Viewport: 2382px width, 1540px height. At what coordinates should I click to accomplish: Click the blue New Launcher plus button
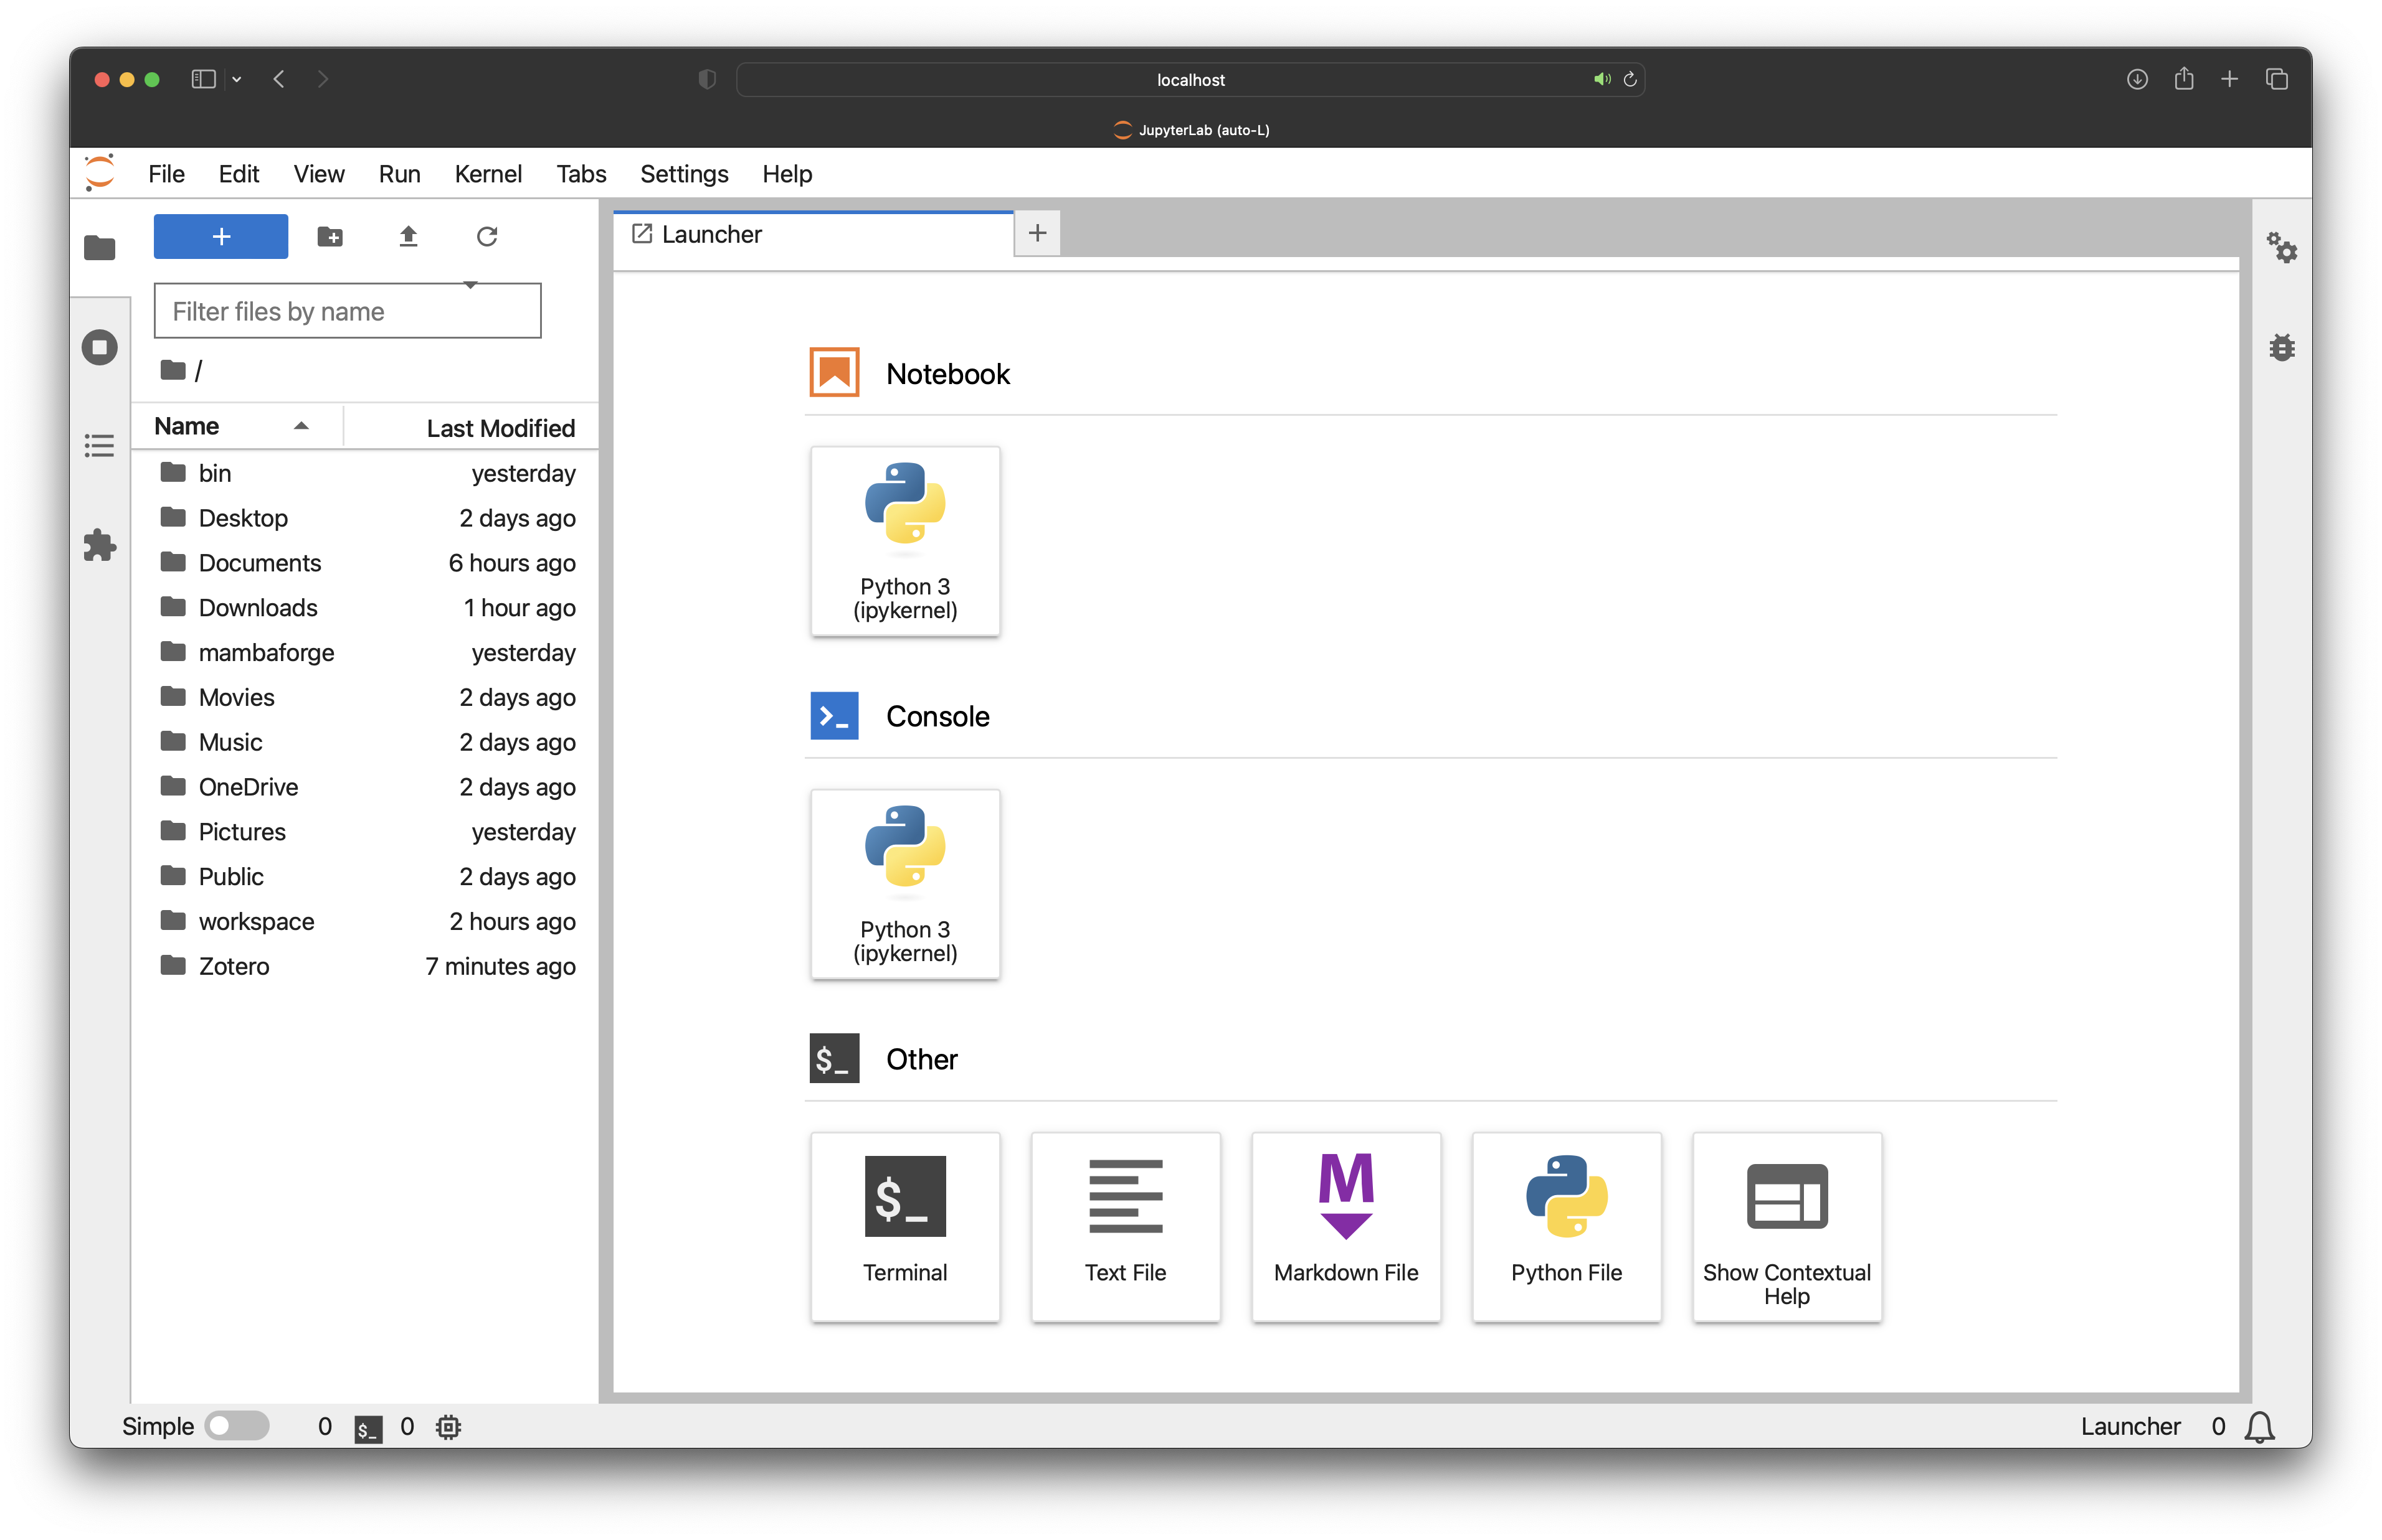click(x=220, y=236)
